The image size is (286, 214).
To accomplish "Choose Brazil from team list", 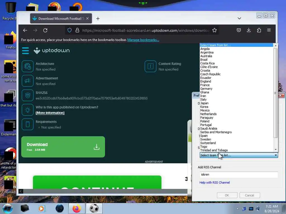I will pyautogui.click(x=236, y=60).
